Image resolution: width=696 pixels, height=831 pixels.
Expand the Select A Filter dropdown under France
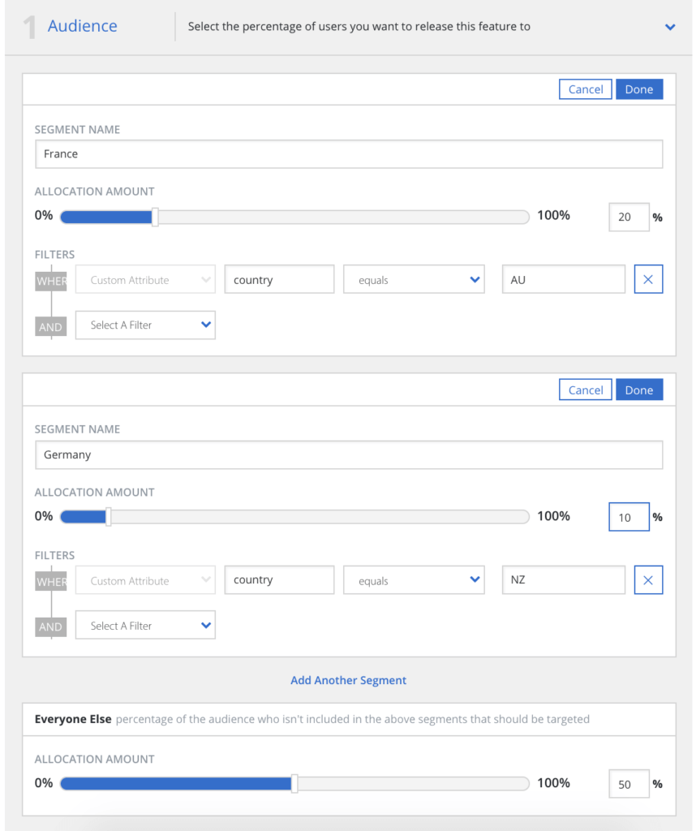145,325
